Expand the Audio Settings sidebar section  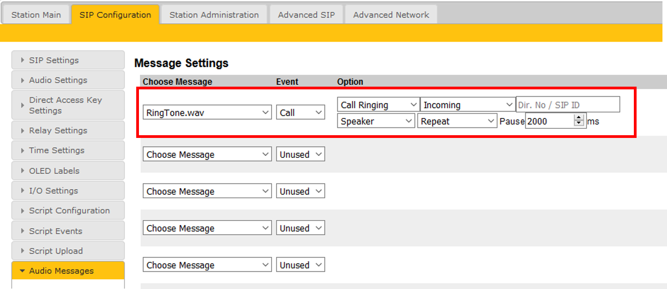(x=68, y=80)
